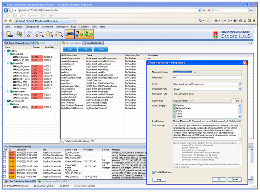Tick the Ack checkbox for notice 9239

[x=5, y=176]
